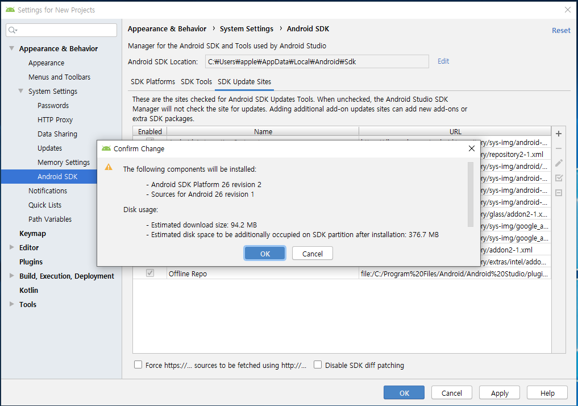
Task: Click the repository2-1.xml URL cell
Action: point(515,154)
